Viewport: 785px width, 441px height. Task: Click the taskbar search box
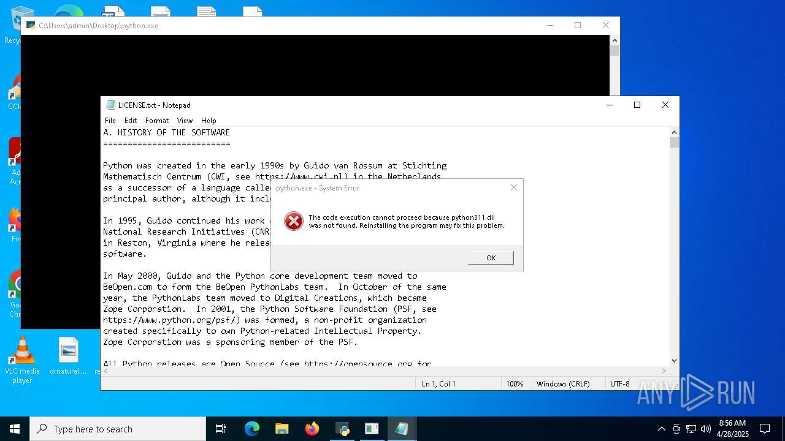118,429
